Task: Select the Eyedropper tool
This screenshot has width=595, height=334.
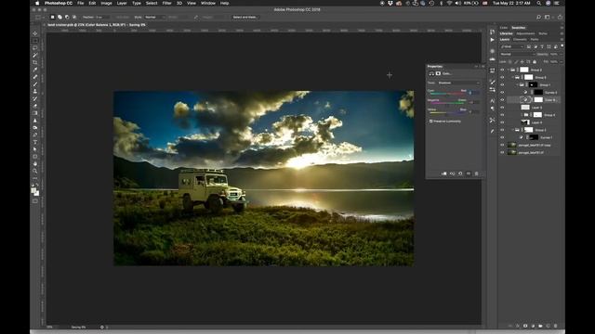Action: 35,70
